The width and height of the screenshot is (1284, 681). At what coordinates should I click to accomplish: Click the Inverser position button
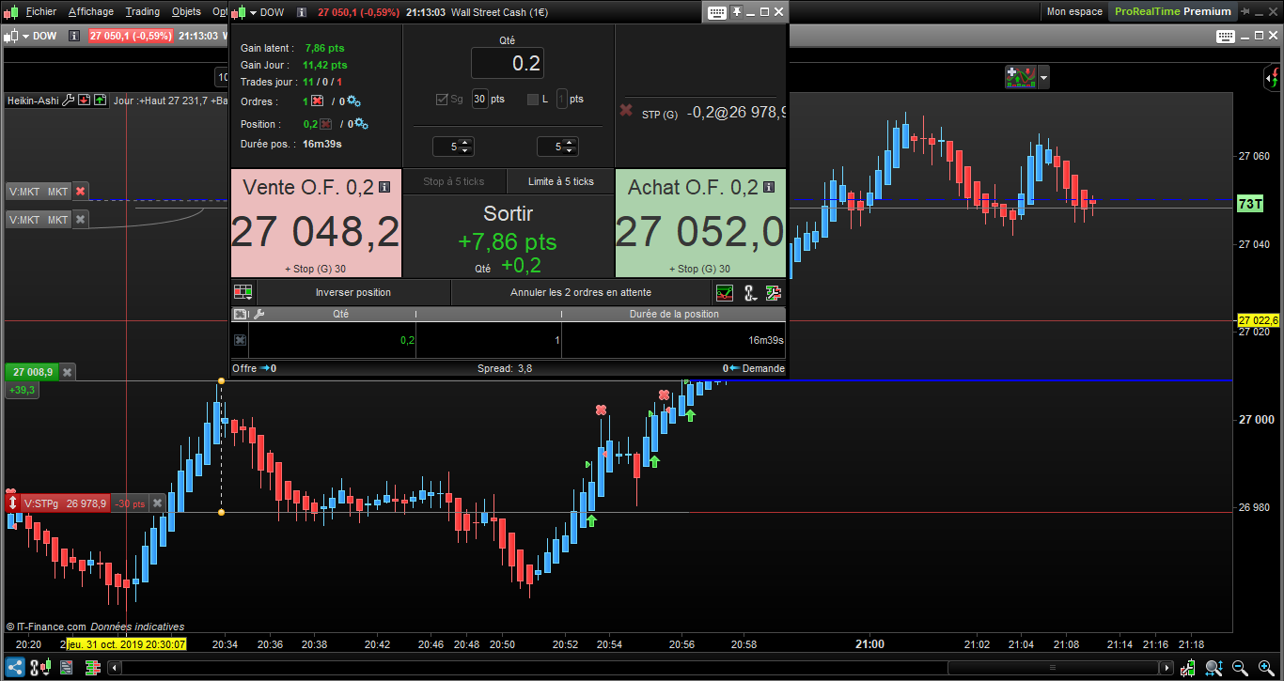(x=352, y=292)
